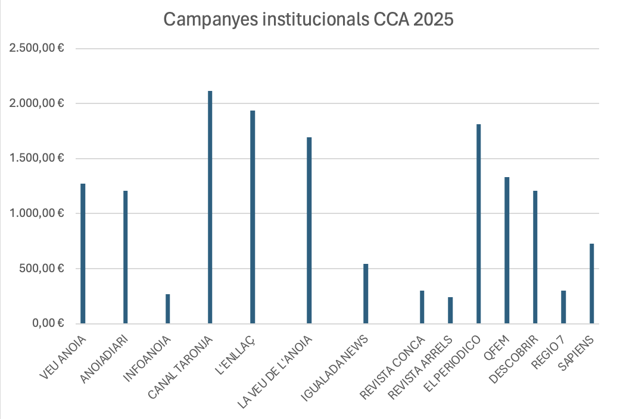Click the IGUALADA NEWS bar

click(366, 294)
